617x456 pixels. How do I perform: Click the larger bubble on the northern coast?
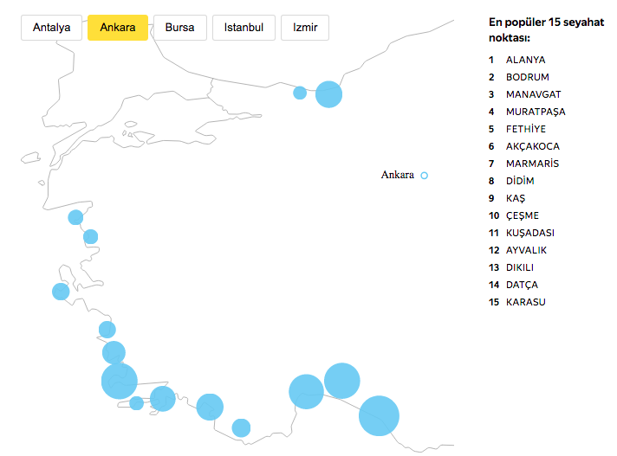click(328, 93)
